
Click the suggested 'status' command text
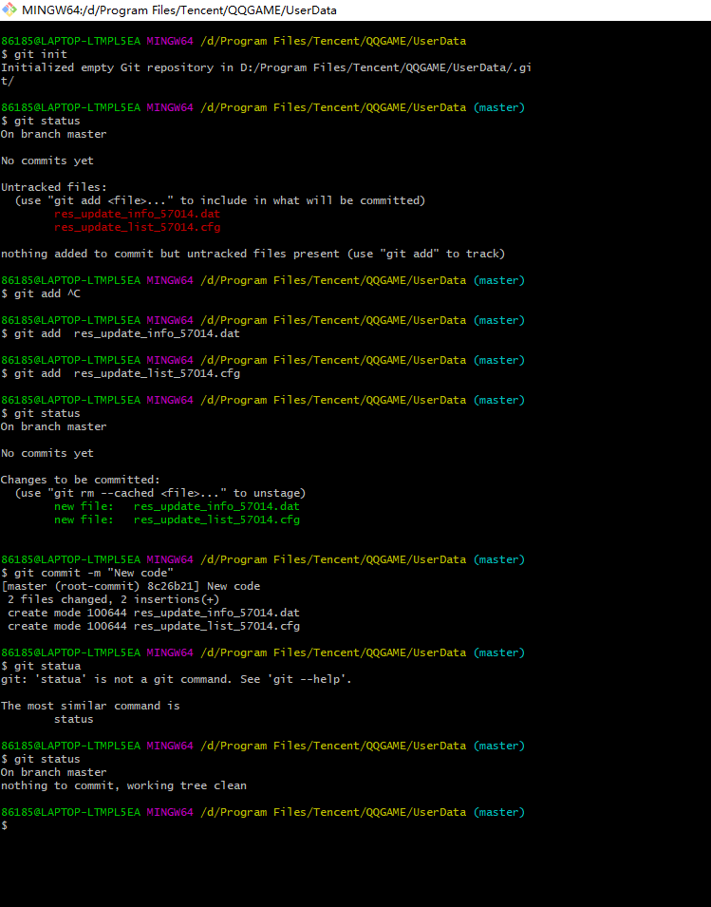pos(73,720)
